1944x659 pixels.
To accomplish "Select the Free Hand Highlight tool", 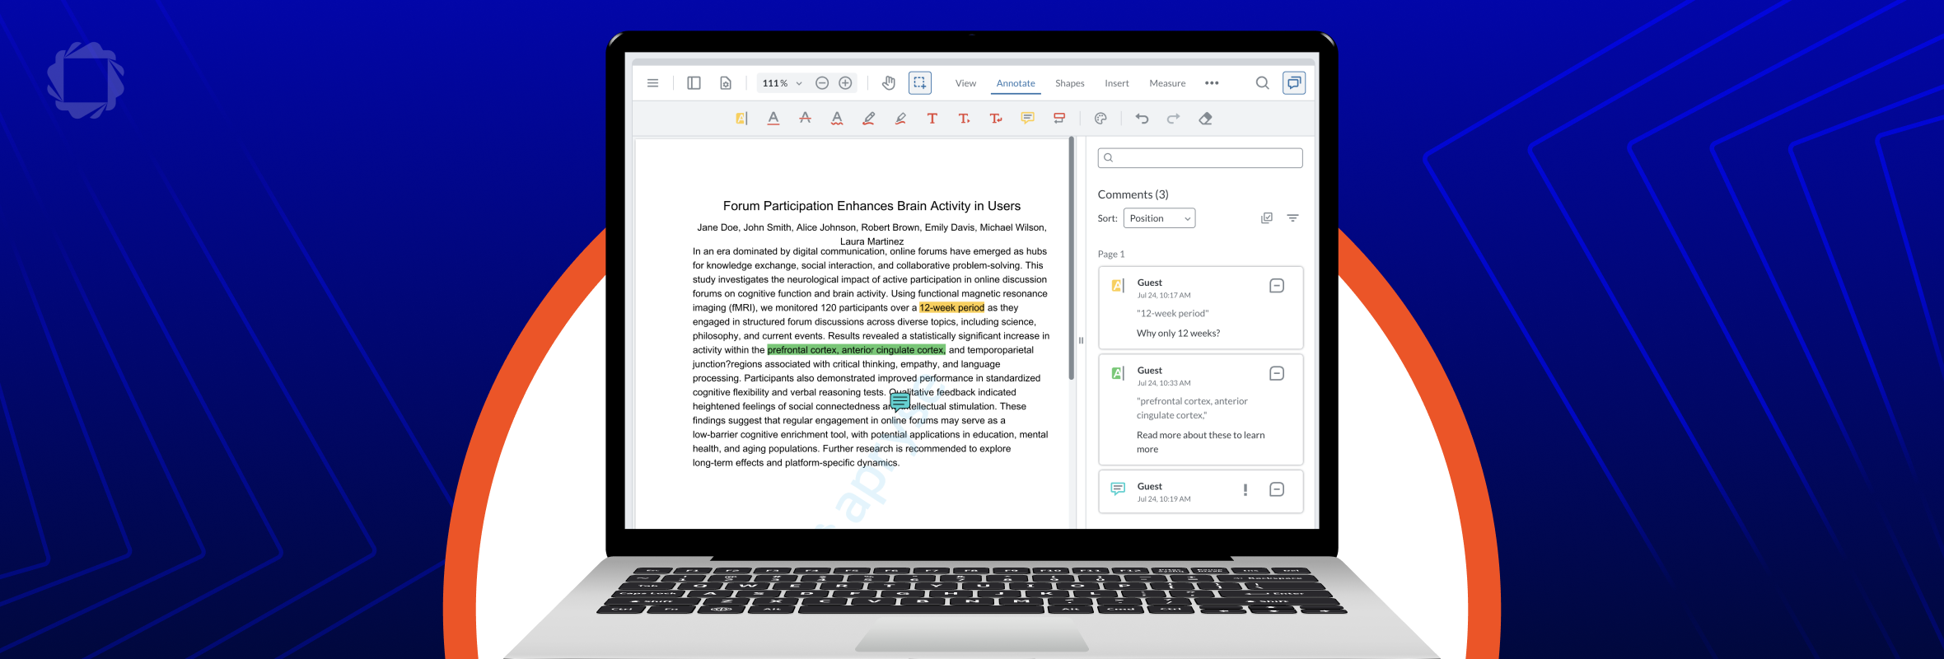I will pos(900,119).
